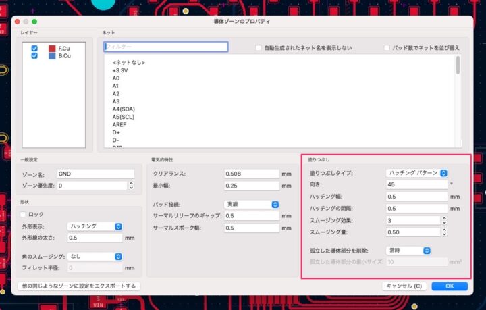Image resolution: width=486 pixels, height=310 pixels.
Task: Click the red F.Cu color swatch
Action: pyautogui.click(x=52, y=49)
